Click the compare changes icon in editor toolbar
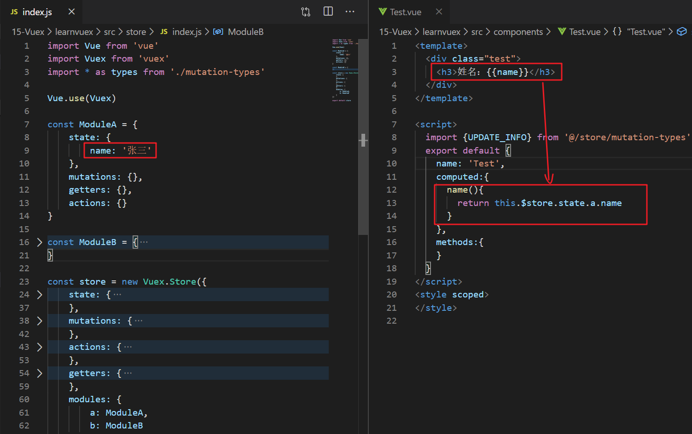 click(x=306, y=12)
